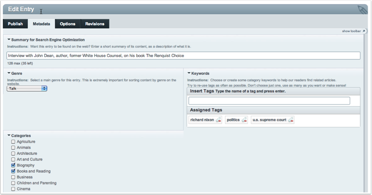Viewport: 372px width, 195px height.
Task: Collapse the Summary for Search Engine Optimization section
Action: (x=9, y=40)
